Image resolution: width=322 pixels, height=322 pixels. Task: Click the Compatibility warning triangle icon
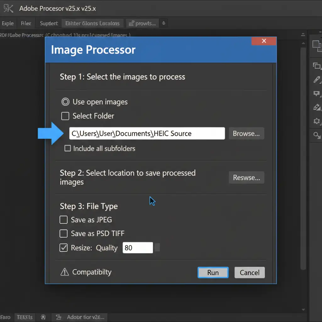(64, 272)
